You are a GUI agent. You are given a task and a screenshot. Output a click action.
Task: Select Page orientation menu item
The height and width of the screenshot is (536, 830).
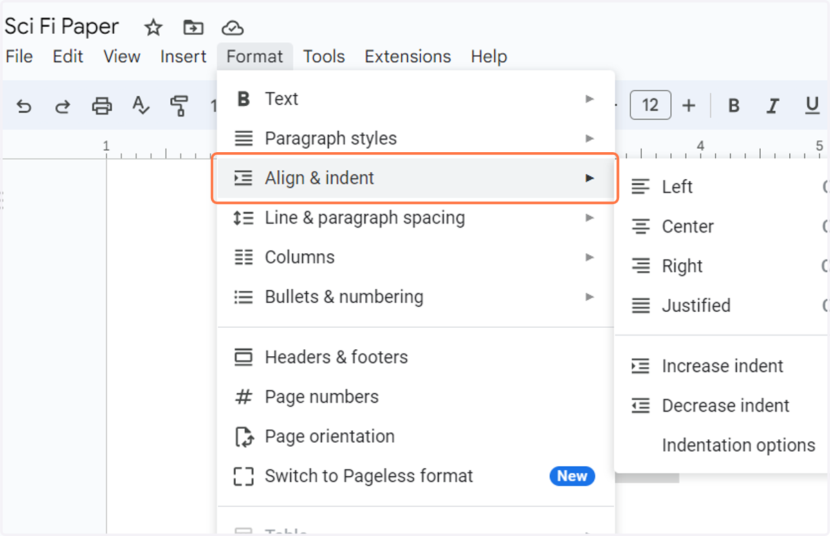(x=416, y=436)
